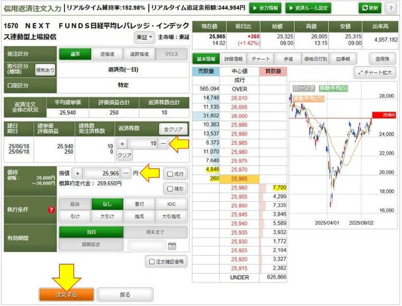Submit order with 注文する button
This screenshot has width=402, height=306.
click(x=67, y=295)
